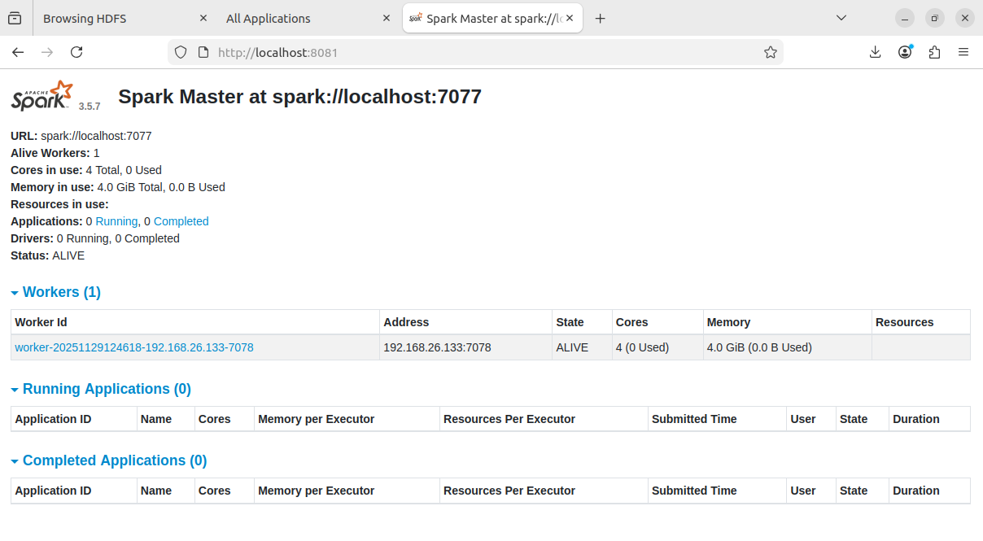The height and width of the screenshot is (541, 983).
Task: Open worker-20251129124618 link
Action: pos(134,347)
